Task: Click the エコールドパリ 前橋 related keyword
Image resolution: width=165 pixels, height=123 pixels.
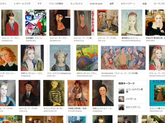Action: (x=131, y=91)
